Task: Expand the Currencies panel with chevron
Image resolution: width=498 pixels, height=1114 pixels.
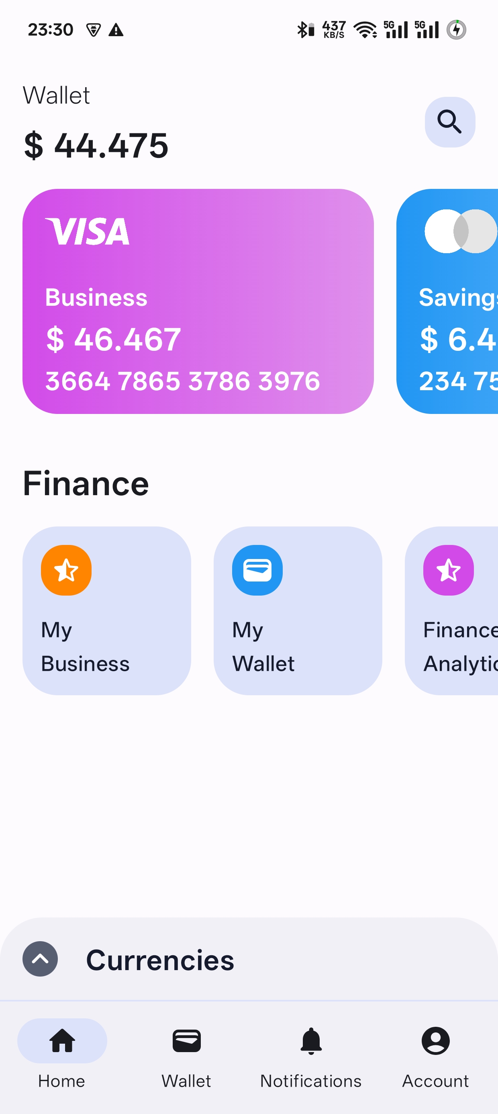Action: (40, 959)
